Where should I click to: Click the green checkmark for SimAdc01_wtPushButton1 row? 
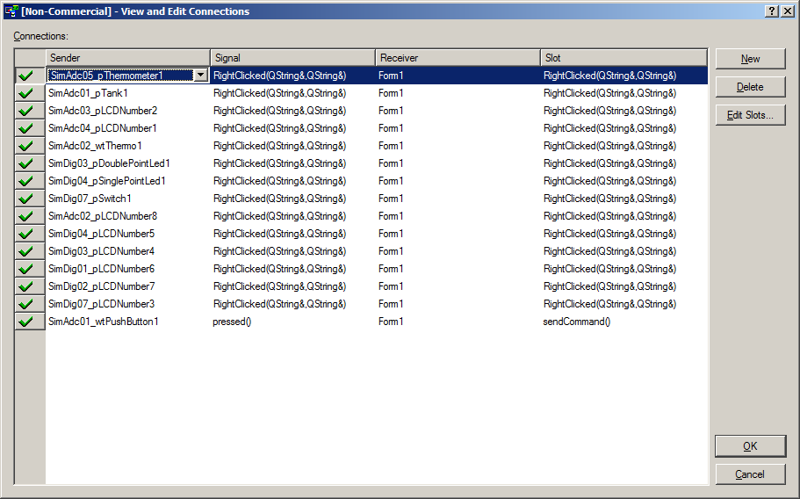click(25, 322)
